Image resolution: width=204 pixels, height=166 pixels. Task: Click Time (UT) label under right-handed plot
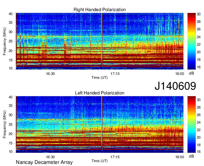pyautogui.click(x=100, y=78)
